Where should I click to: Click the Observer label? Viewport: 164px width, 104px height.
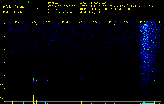click(x=53, y=3)
